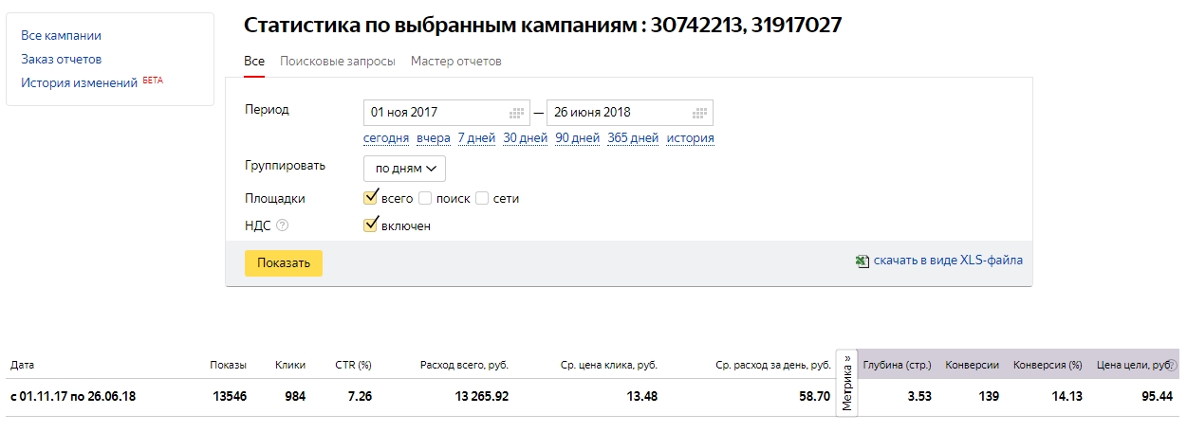Enable the 'поиск' checkbox
Screen dimensions: 1187x432
425,199
